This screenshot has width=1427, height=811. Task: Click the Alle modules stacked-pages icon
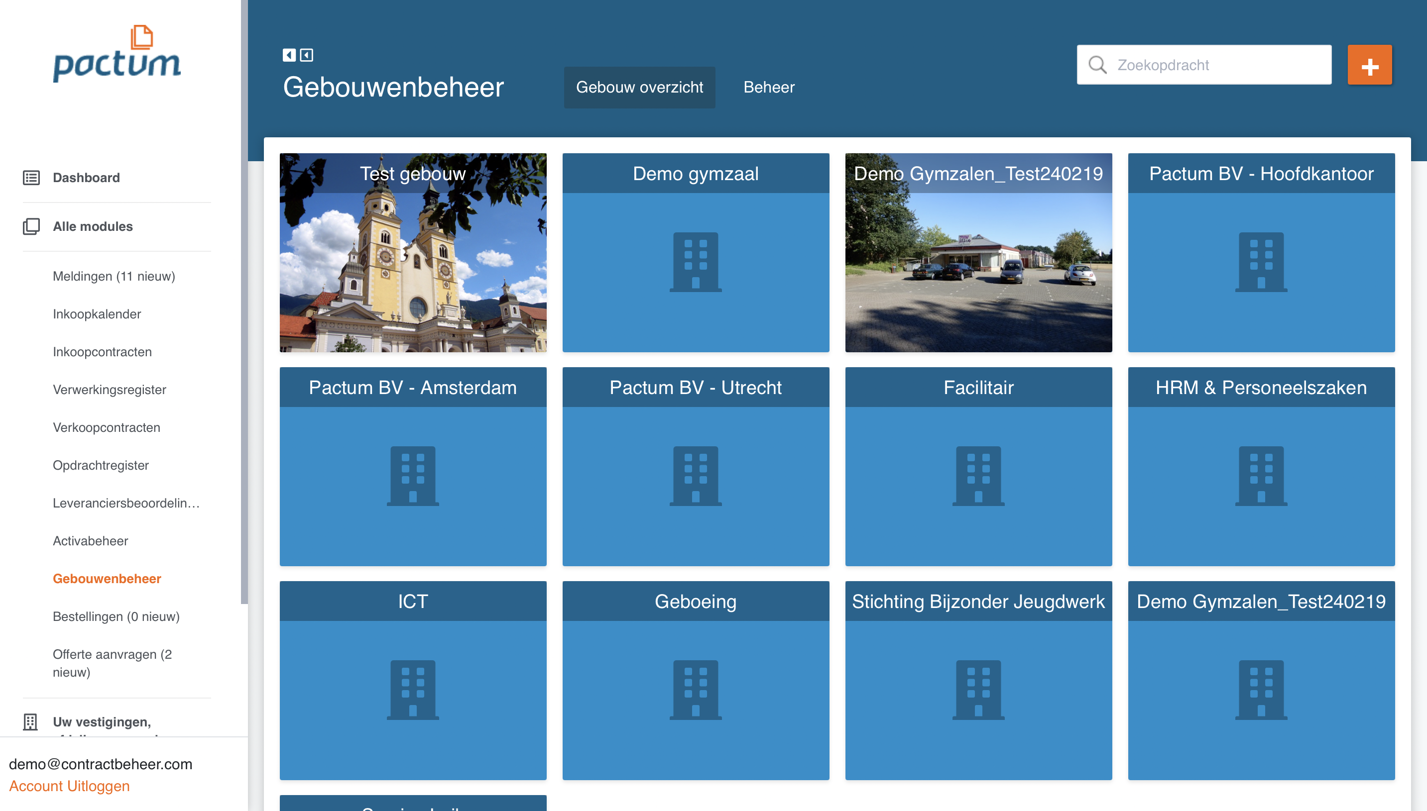coord(31,226)
